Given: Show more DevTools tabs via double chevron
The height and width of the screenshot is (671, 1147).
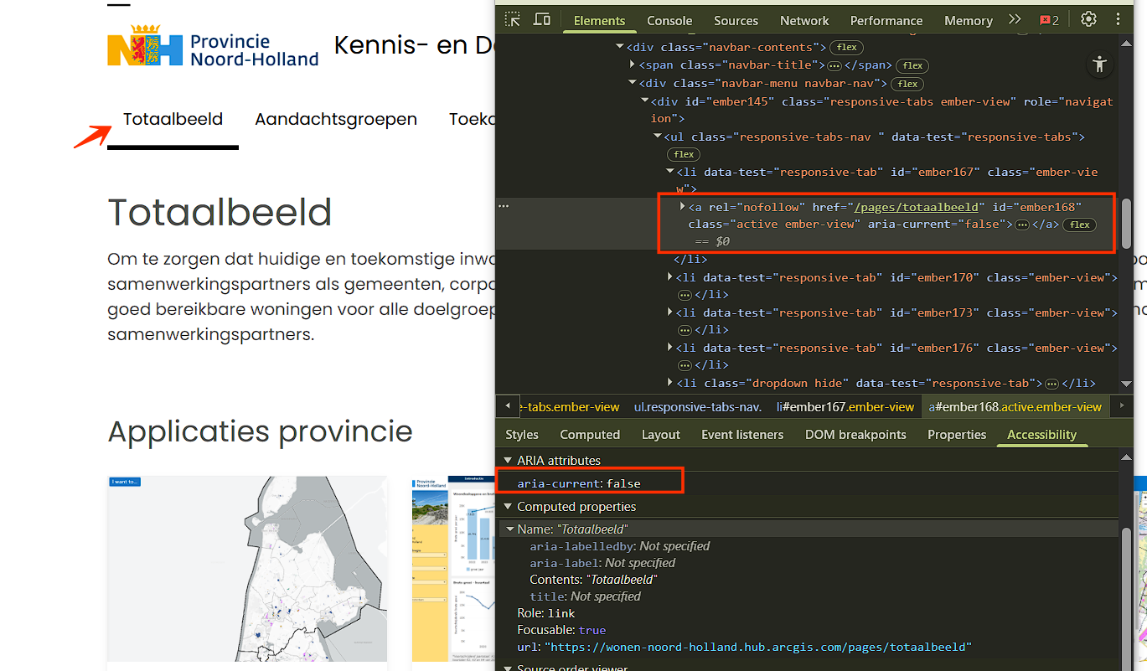Looking at the screenshot, I should pos(1015,20).
